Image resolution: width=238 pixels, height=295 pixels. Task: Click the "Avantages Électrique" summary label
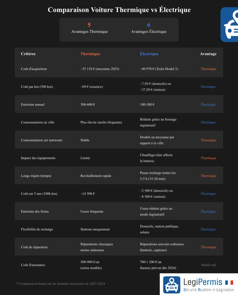[x=149, y=32]
